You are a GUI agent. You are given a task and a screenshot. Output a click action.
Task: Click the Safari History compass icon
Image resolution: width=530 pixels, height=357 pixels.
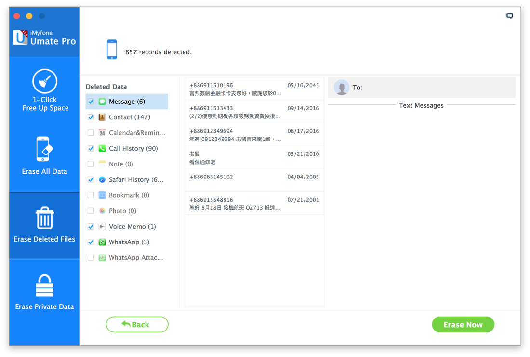click(102, 179)
